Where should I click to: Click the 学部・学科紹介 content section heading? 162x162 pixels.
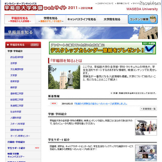coord(57,114)
